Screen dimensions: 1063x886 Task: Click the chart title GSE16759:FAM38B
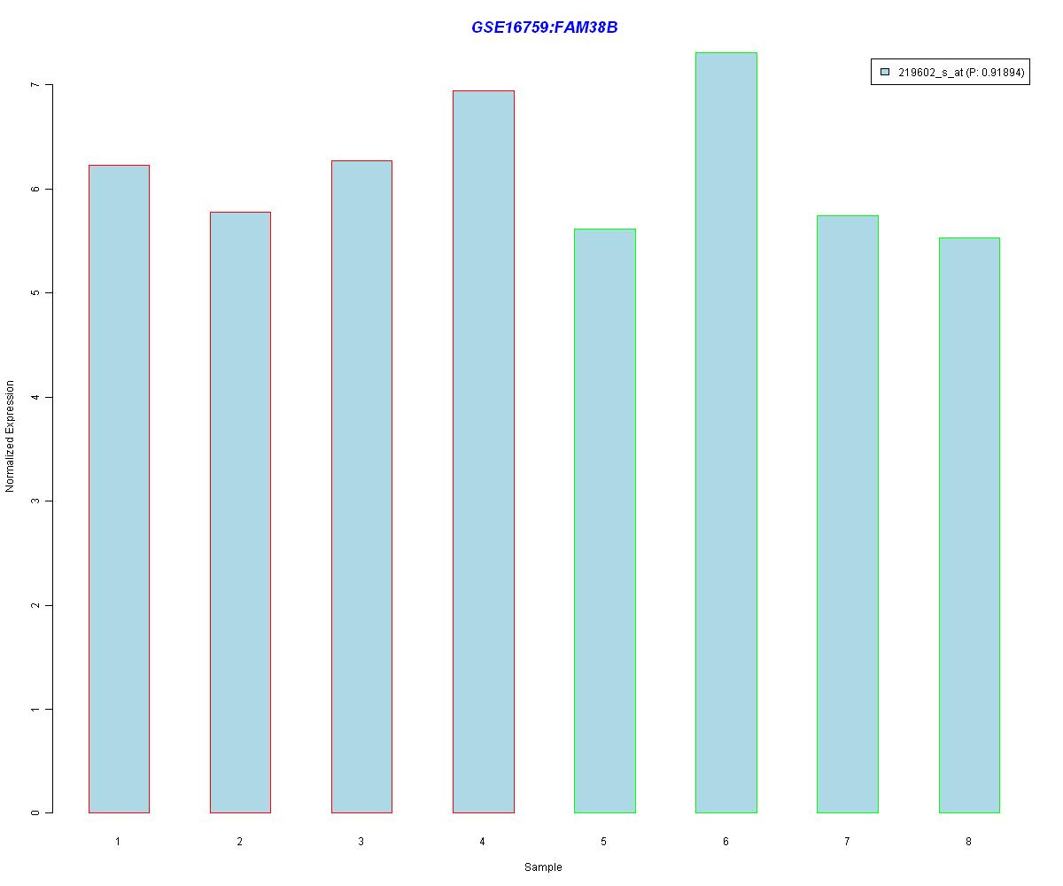click(544, 27)
